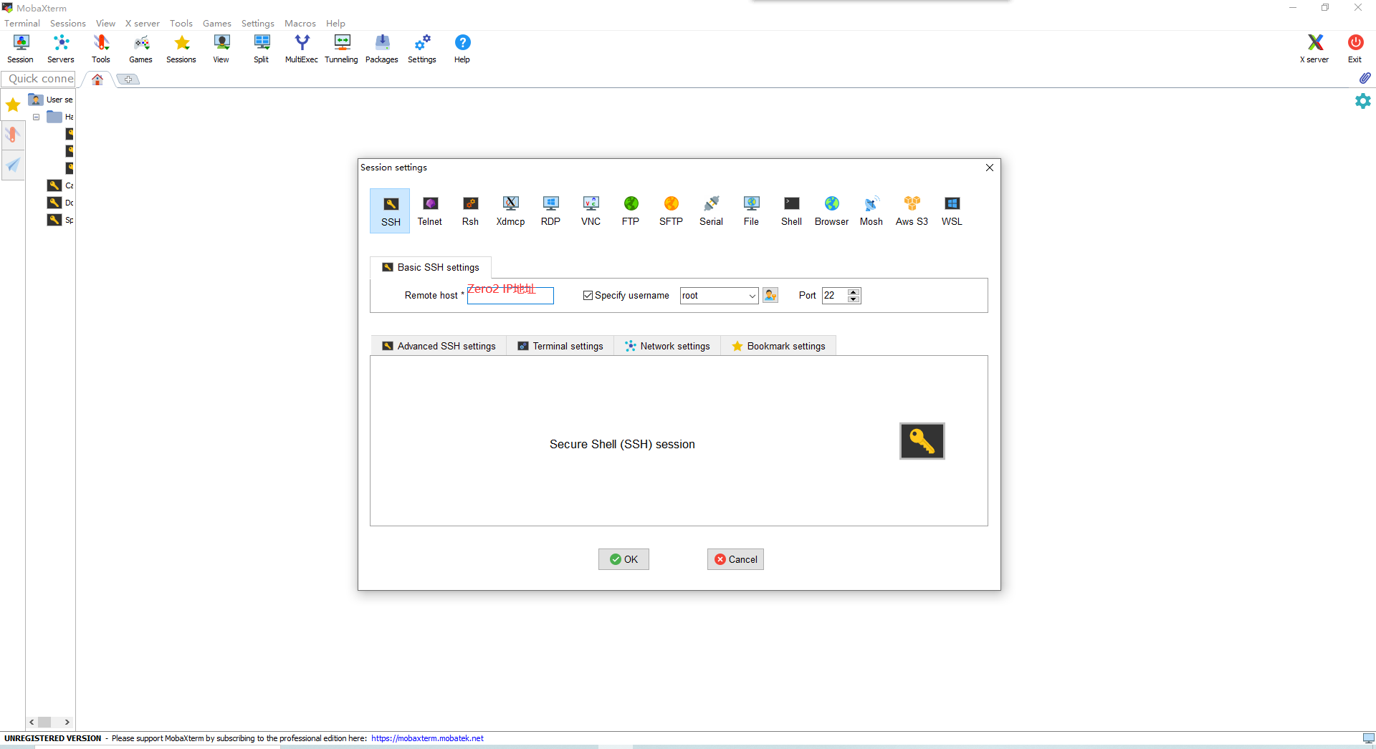
Task: Open the MultiExec toolbar button
Action: click(302, 49)
